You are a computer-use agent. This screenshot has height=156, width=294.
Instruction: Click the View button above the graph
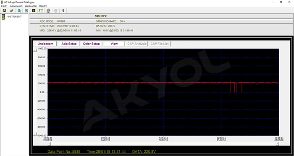[114, 44]
